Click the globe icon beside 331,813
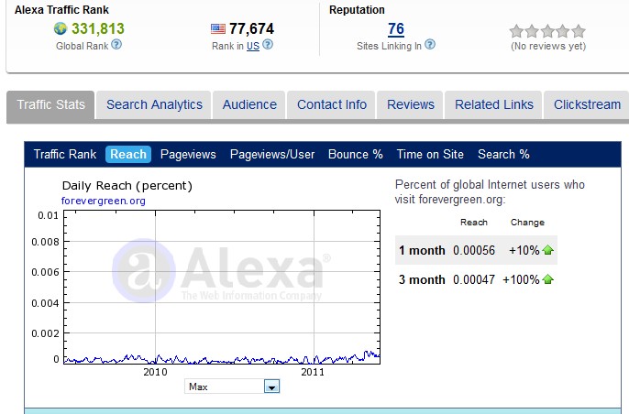Viewport: 629px width, 414px height. pyautogui.click(x=61, y=28)
